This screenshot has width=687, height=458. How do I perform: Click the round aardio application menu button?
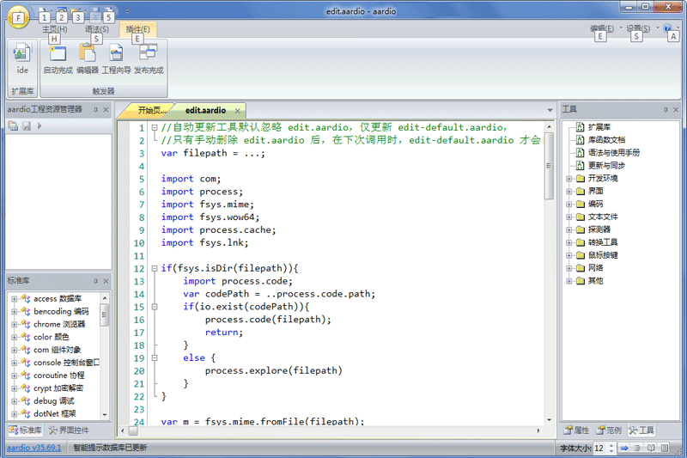(x=18, y=16)
